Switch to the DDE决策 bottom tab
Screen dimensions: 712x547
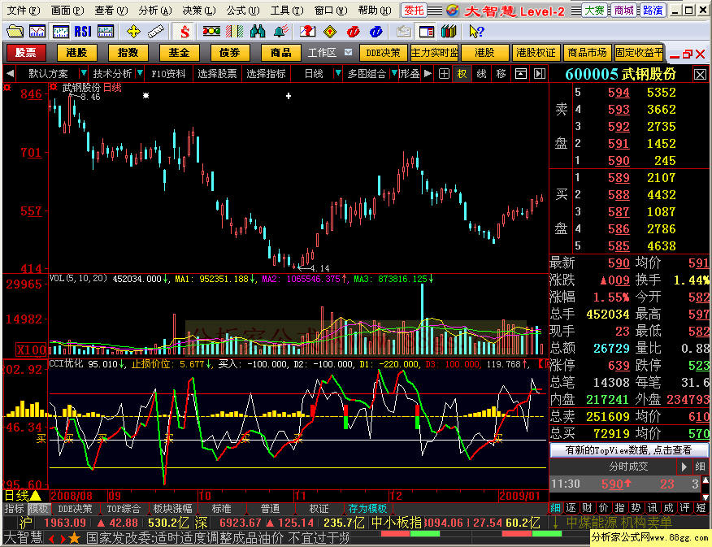pyautogui.click(x=75, y=509)
